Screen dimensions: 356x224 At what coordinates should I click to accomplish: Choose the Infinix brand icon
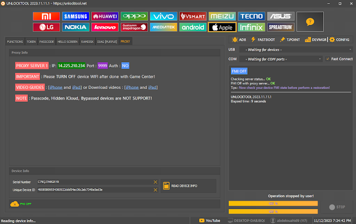click(x=251, y=27)
